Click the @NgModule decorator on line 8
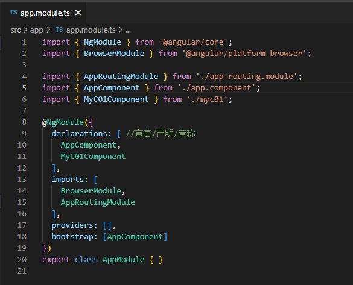 tap(63, 122)
